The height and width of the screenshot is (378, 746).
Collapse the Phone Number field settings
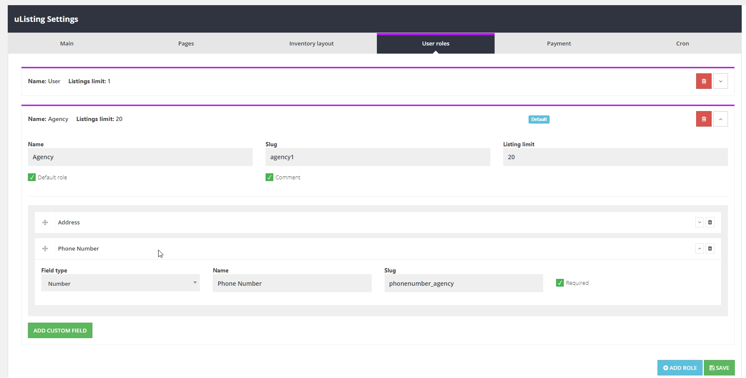(700, 248)
